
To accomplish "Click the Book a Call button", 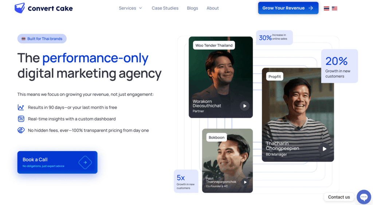I will coord(57,162).
